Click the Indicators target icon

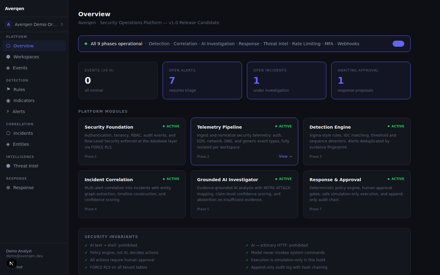8,101
